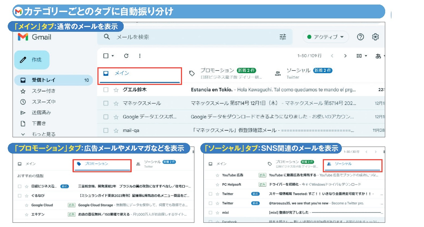424x227 pixels.
Task: Open input tools あ dropdown
Action: point(380,56)
